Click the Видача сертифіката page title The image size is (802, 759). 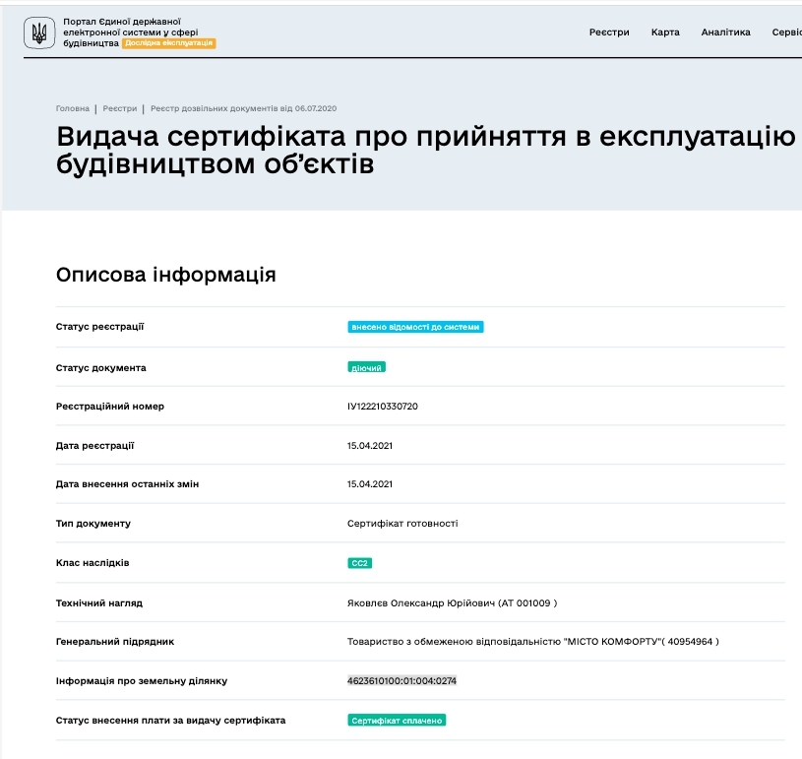[x=426, y=150]
